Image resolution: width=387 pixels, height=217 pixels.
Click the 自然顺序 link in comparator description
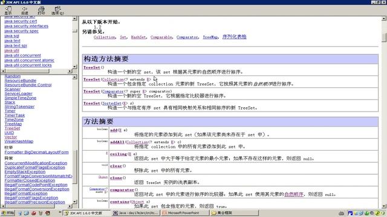tap(294, 194)
